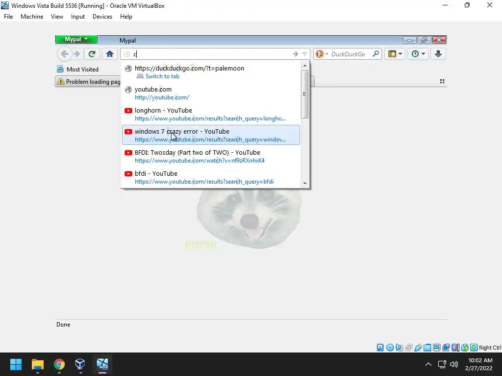Click the VirtualBox hard disk status icon

[380, 348]
